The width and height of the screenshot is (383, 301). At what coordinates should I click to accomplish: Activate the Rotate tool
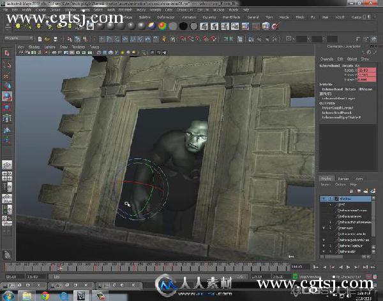click(x=7, y=97)
